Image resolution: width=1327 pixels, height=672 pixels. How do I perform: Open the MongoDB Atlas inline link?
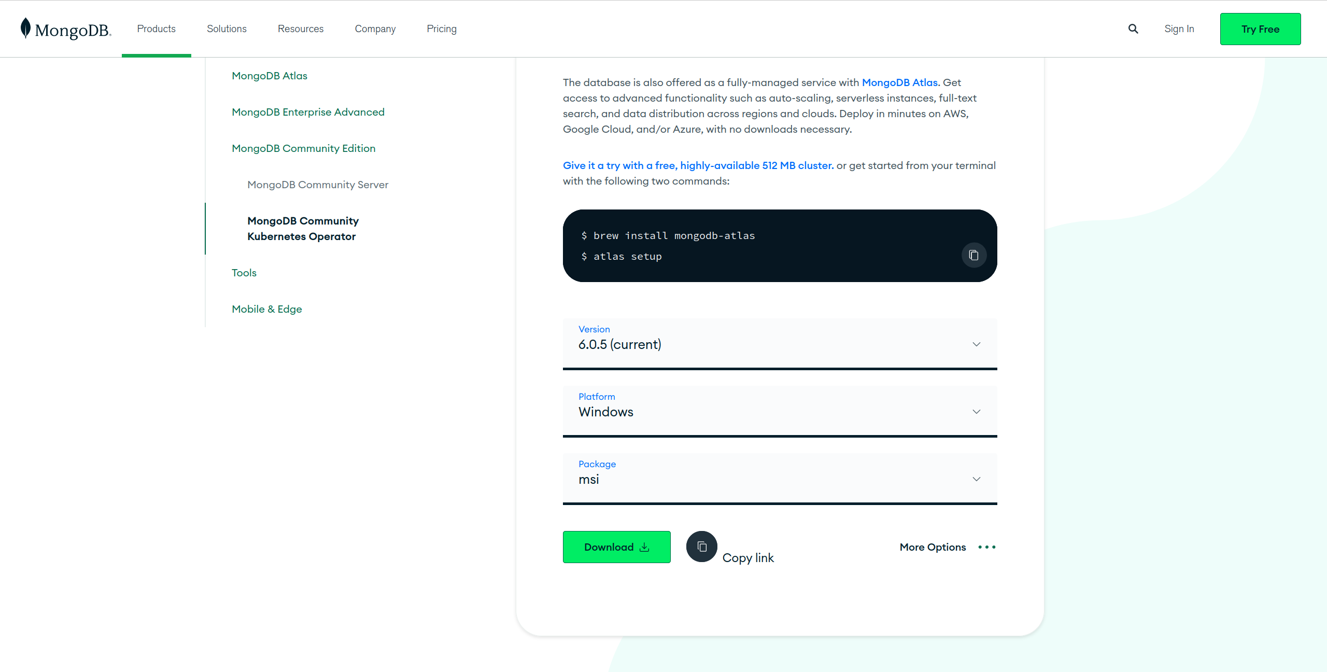coord(899,82)
